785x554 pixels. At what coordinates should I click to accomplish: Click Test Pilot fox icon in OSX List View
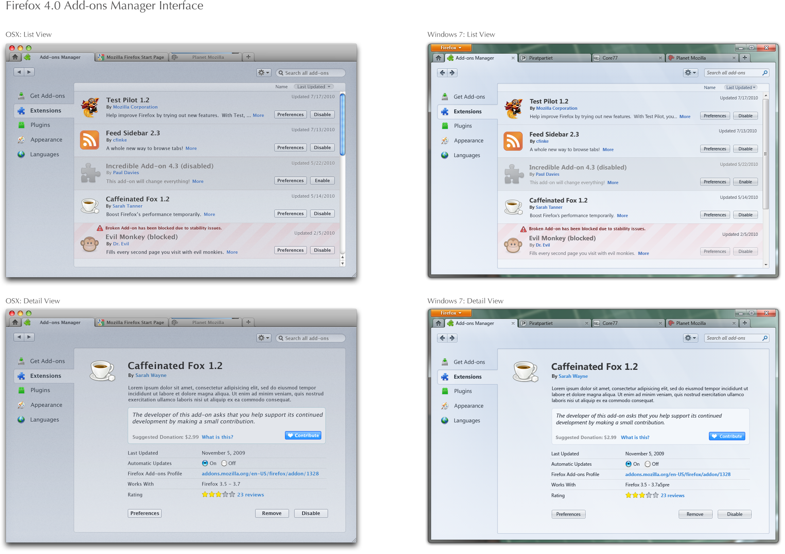[90, 107]
